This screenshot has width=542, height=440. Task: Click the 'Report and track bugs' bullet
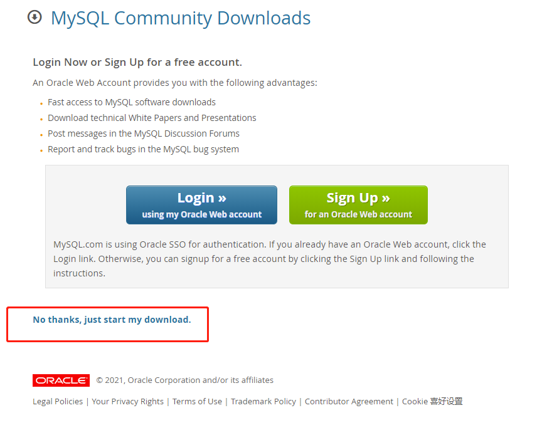coord(144,149)
